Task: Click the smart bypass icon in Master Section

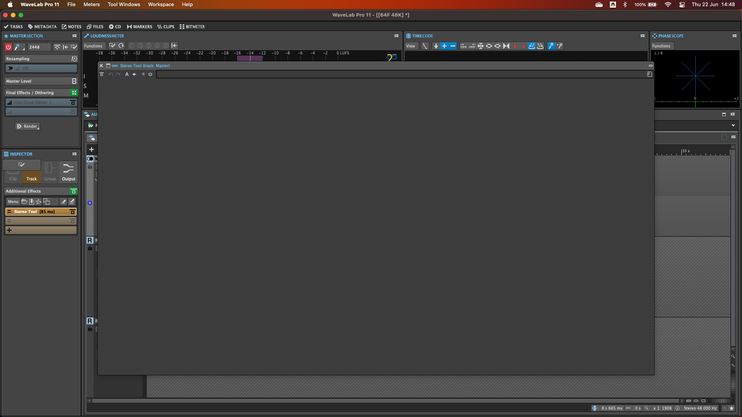Action: pos(57,47)
